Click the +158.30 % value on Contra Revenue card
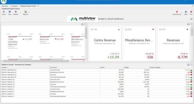Screen dimensions: 194x104 coord(114,54)
